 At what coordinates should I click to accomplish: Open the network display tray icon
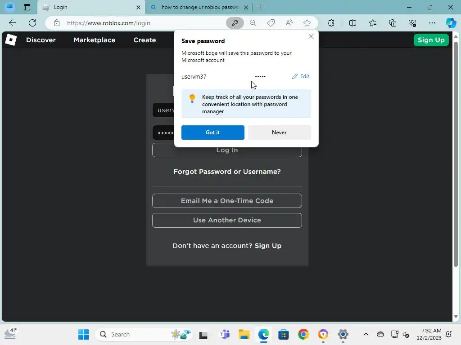(394, 334)
